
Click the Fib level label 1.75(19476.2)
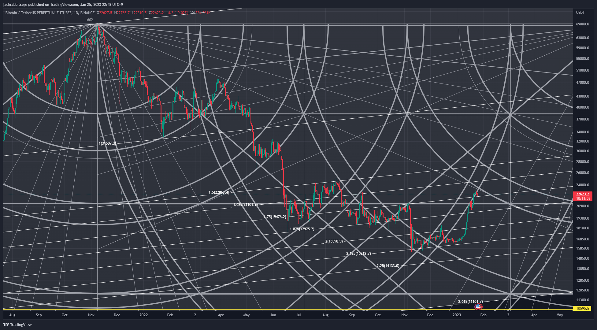[275, 217]
